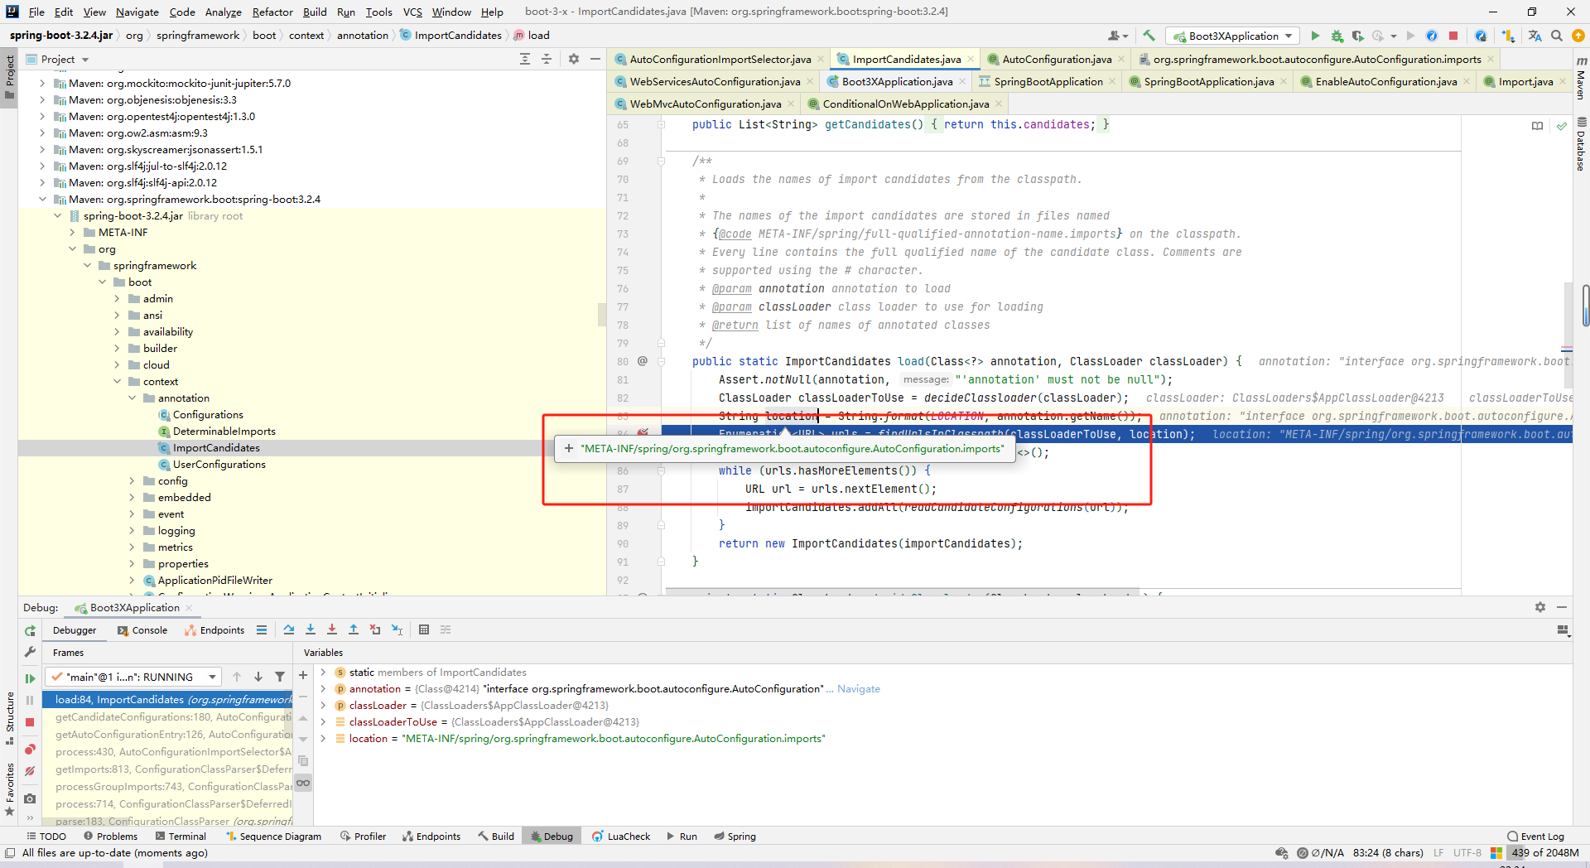The image size is (1590, 868).
Task: Expand static members of ImportCandidates
Action: tap(323, 673)
